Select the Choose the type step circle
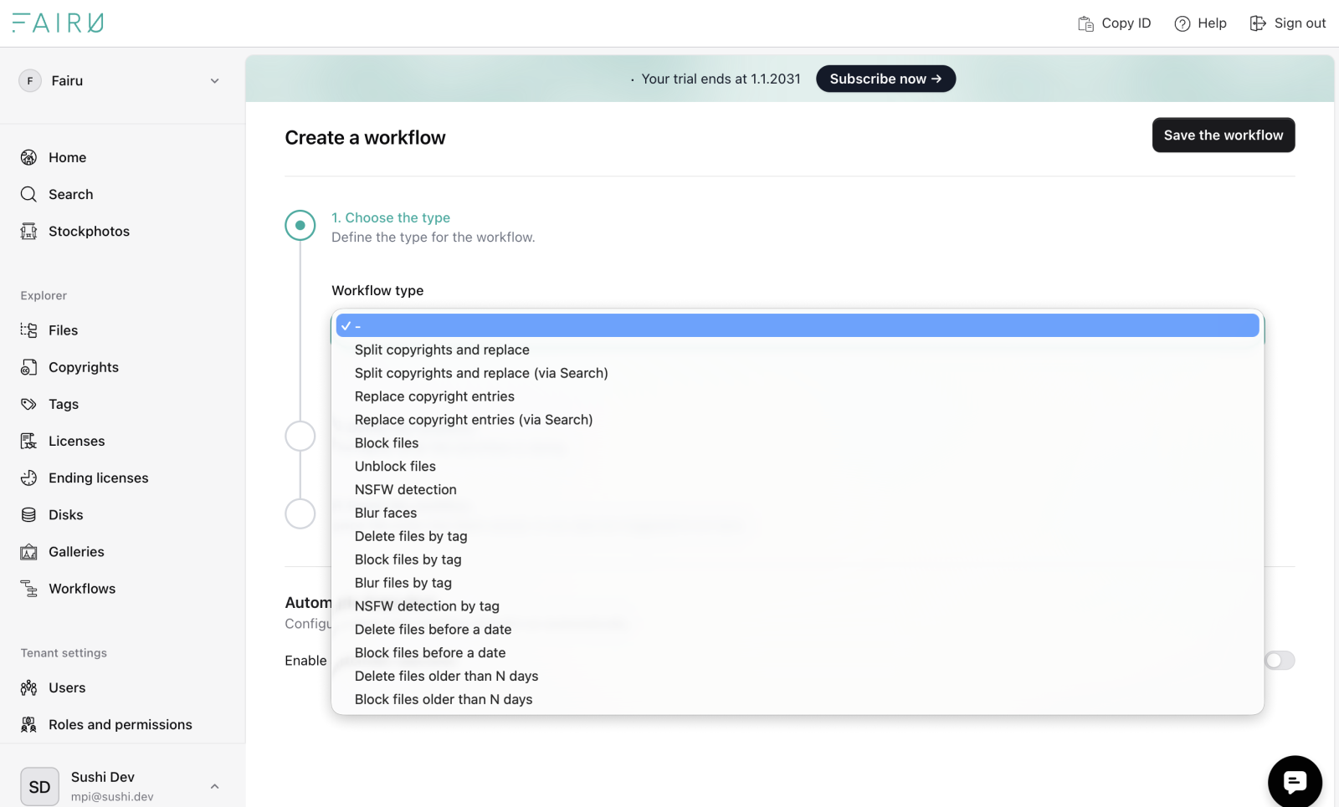The width and height of the screenshot is (1339, 807). pos(300,226)
